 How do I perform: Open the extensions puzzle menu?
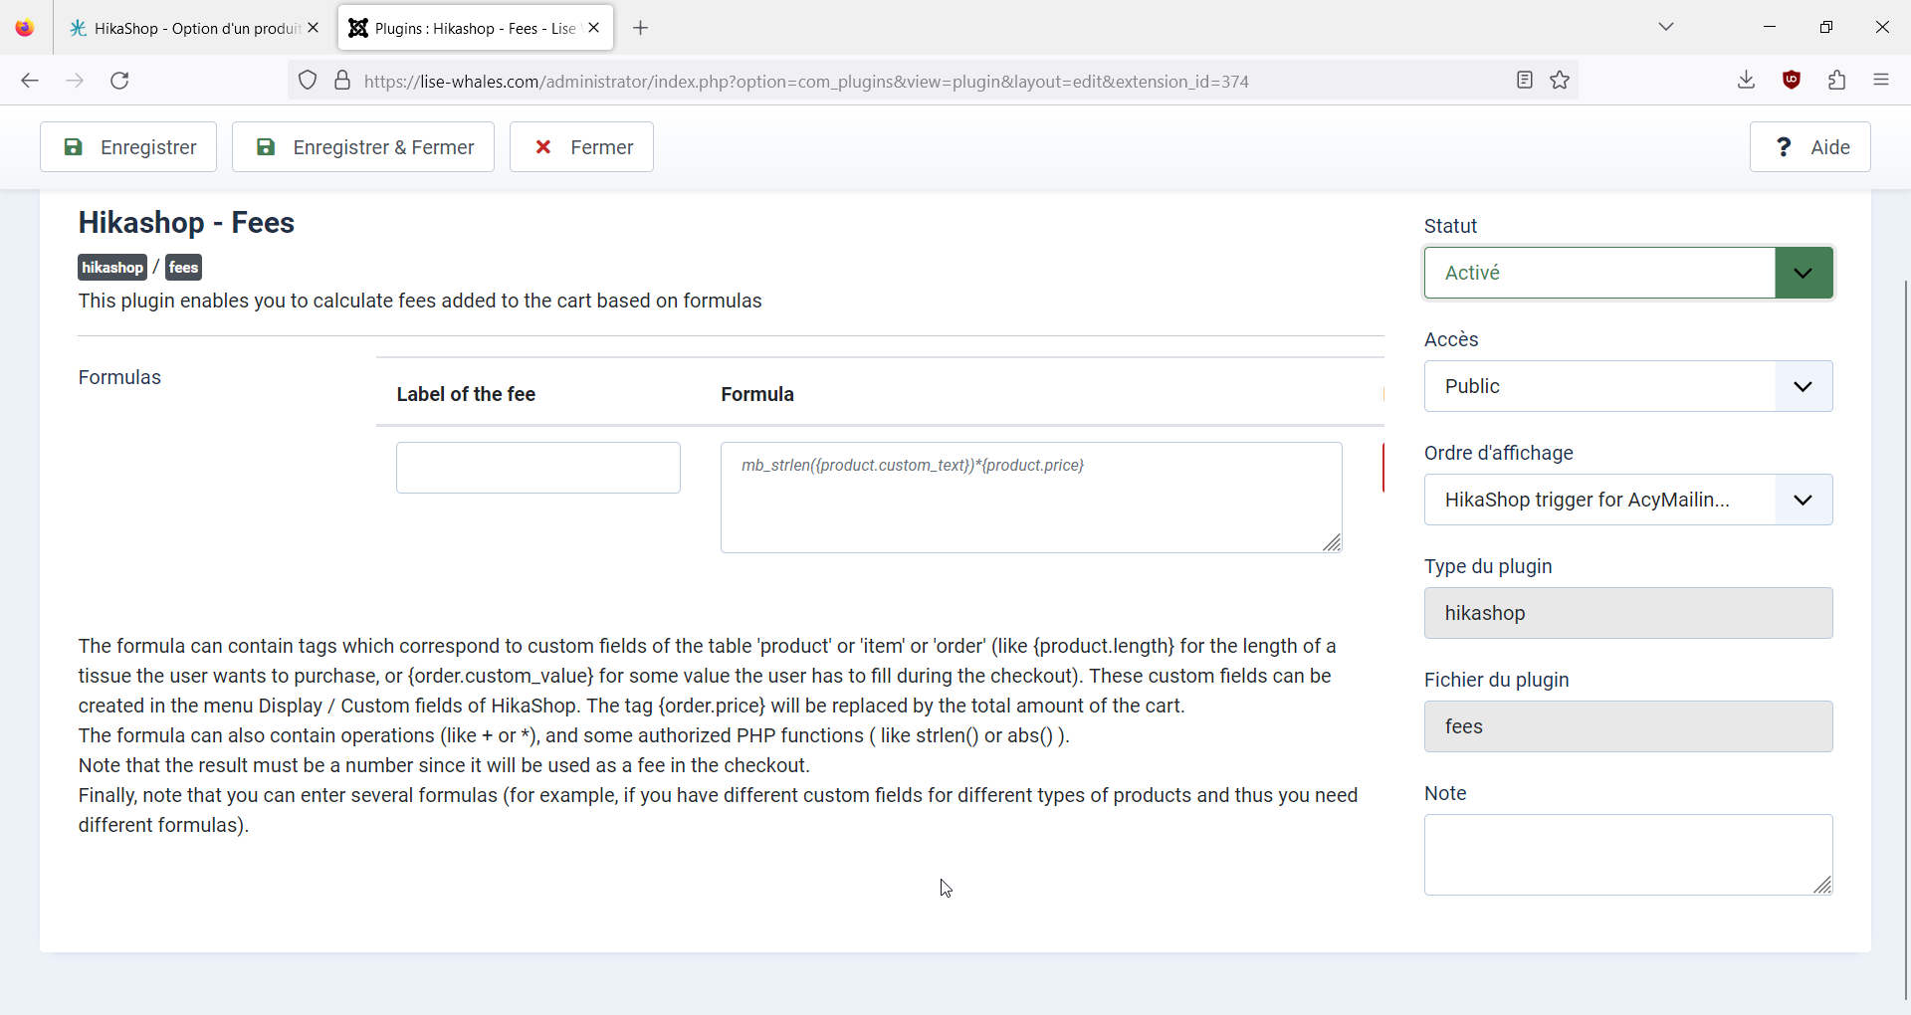click(1837, 81)
